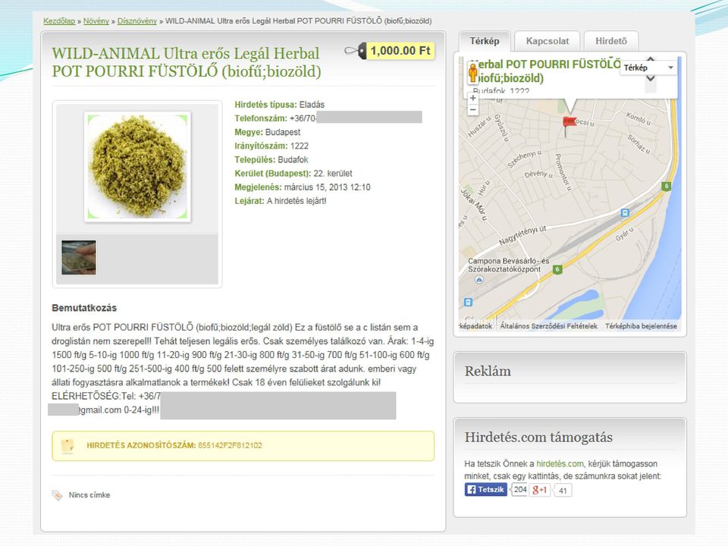
Task: Open the Dísznövény breadcrumb link
Action: (137, 21)
